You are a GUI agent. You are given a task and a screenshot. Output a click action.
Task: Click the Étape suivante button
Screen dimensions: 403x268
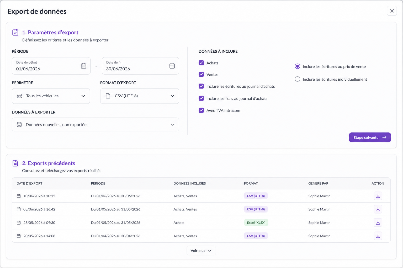370,137
